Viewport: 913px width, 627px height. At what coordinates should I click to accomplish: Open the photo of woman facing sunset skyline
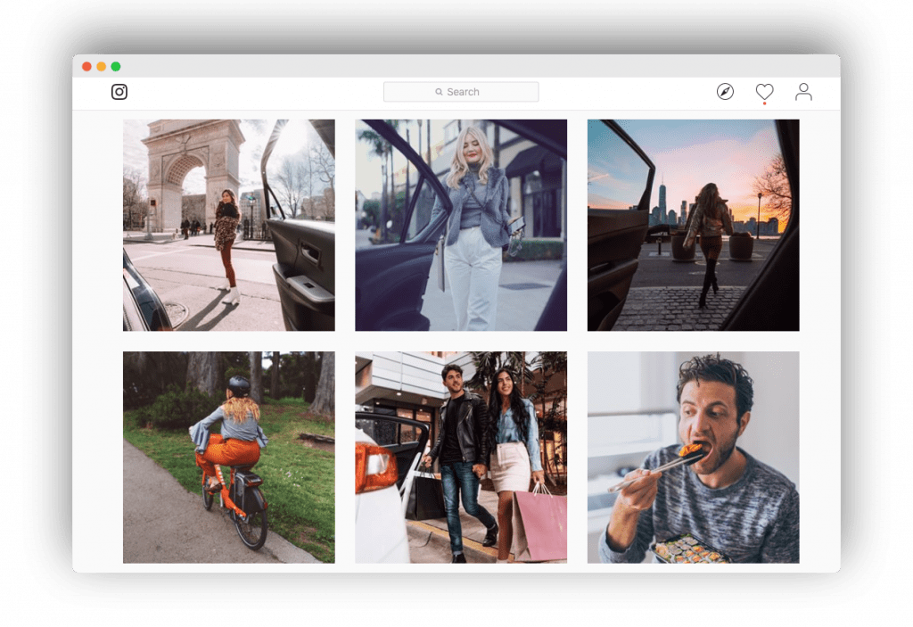pyautogui.click(x=694, y=225)
